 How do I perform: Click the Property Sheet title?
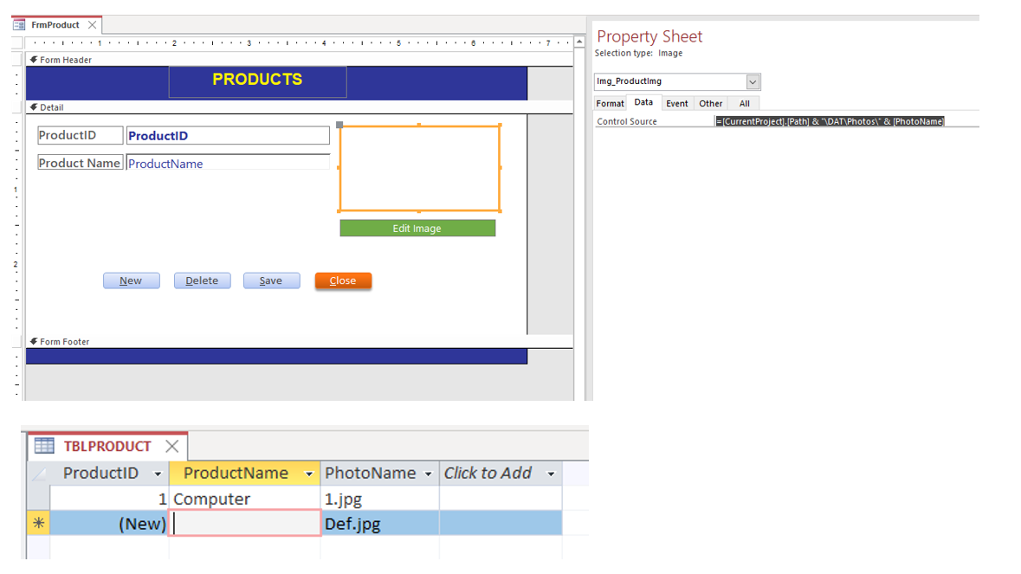pyautogui.click(x=649, y=36)
